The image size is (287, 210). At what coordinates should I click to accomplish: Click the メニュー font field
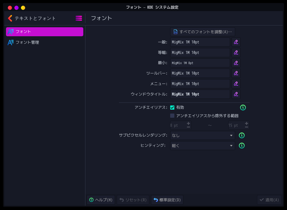(200, 84)
